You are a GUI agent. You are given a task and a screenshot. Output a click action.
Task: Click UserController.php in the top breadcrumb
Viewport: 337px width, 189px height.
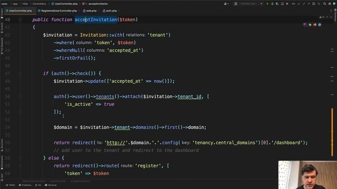click(x=65, y=4)
